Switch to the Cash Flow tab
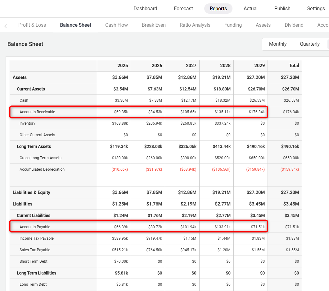Screen dimensions: 329x291 116,25
